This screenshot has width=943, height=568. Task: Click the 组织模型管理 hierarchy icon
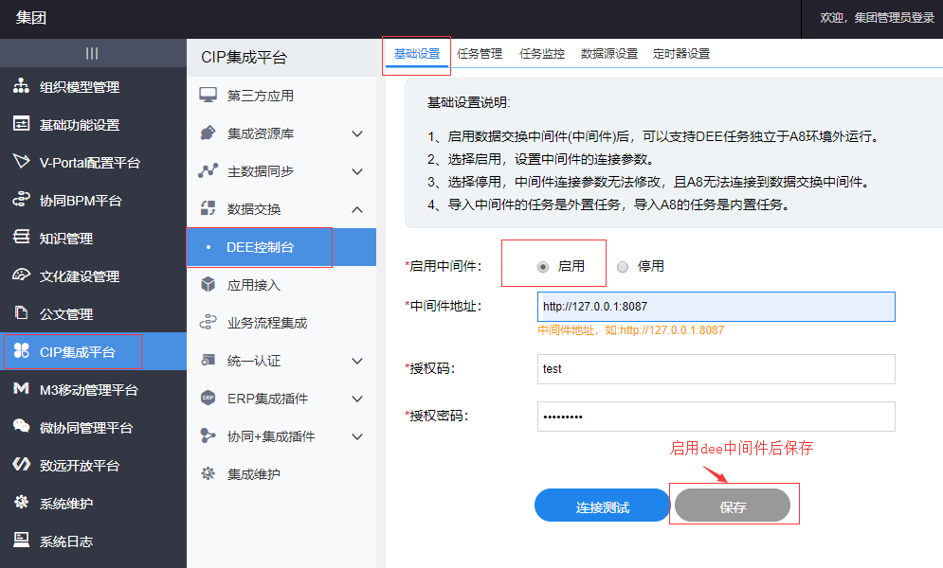21,86
